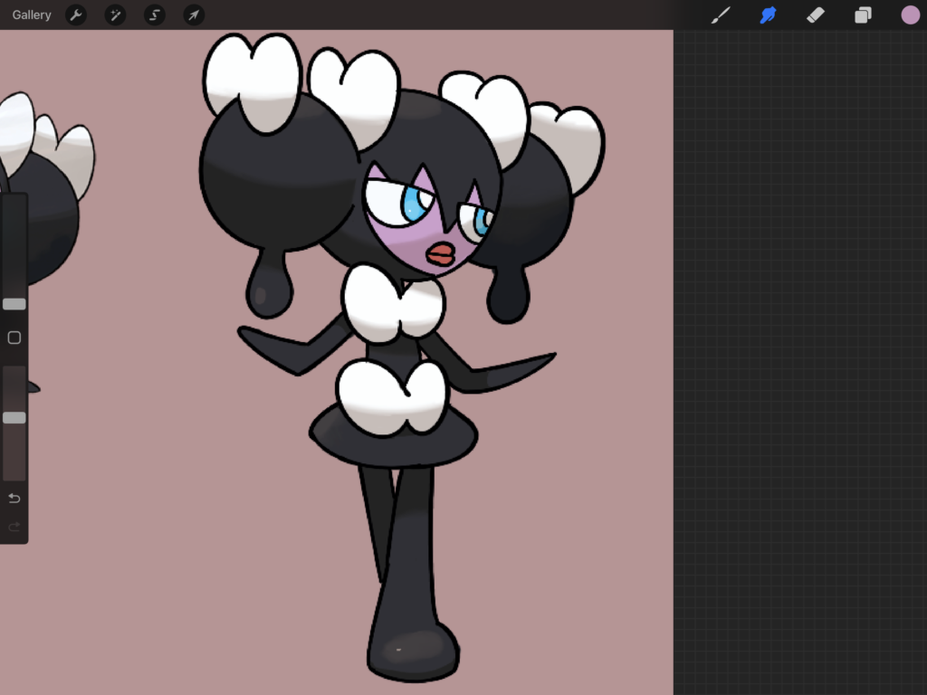927x695 pixels.
Task: Click the brush opacity slider handle
Action: (14, 418)
